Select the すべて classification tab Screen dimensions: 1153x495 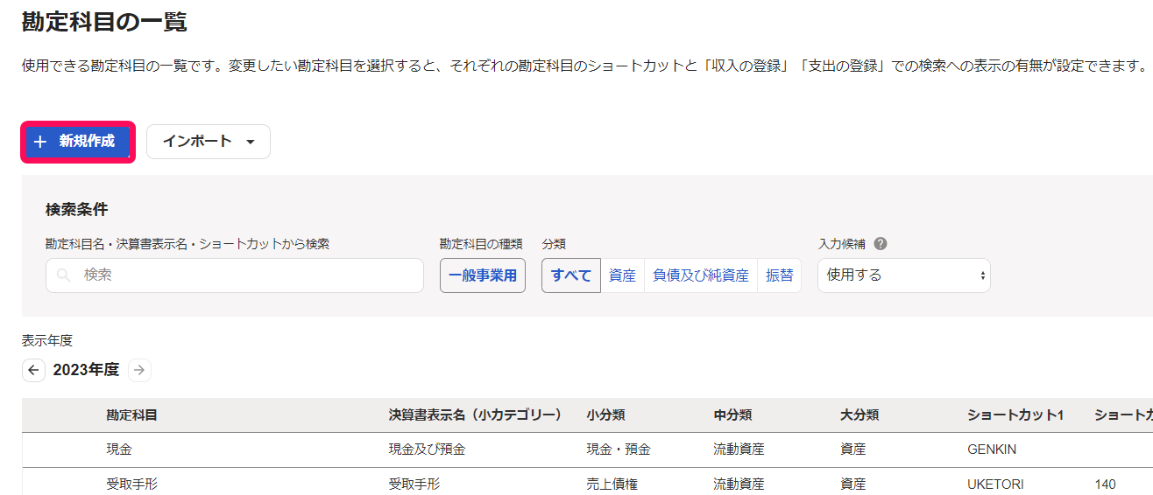[571, 275]
